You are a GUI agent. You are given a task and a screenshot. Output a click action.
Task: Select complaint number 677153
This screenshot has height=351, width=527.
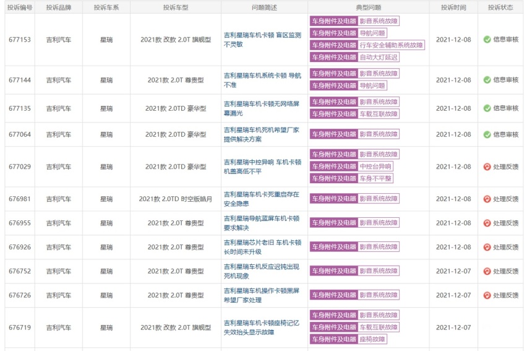tap(20, 40)
